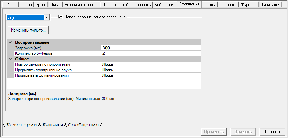288x138 pixels.
Task: Select bottom Каналы tab
Action: pos(53,125)
